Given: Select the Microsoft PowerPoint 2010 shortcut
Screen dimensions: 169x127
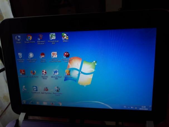Looking at the screenshot, I should click(x=55, y=57).
